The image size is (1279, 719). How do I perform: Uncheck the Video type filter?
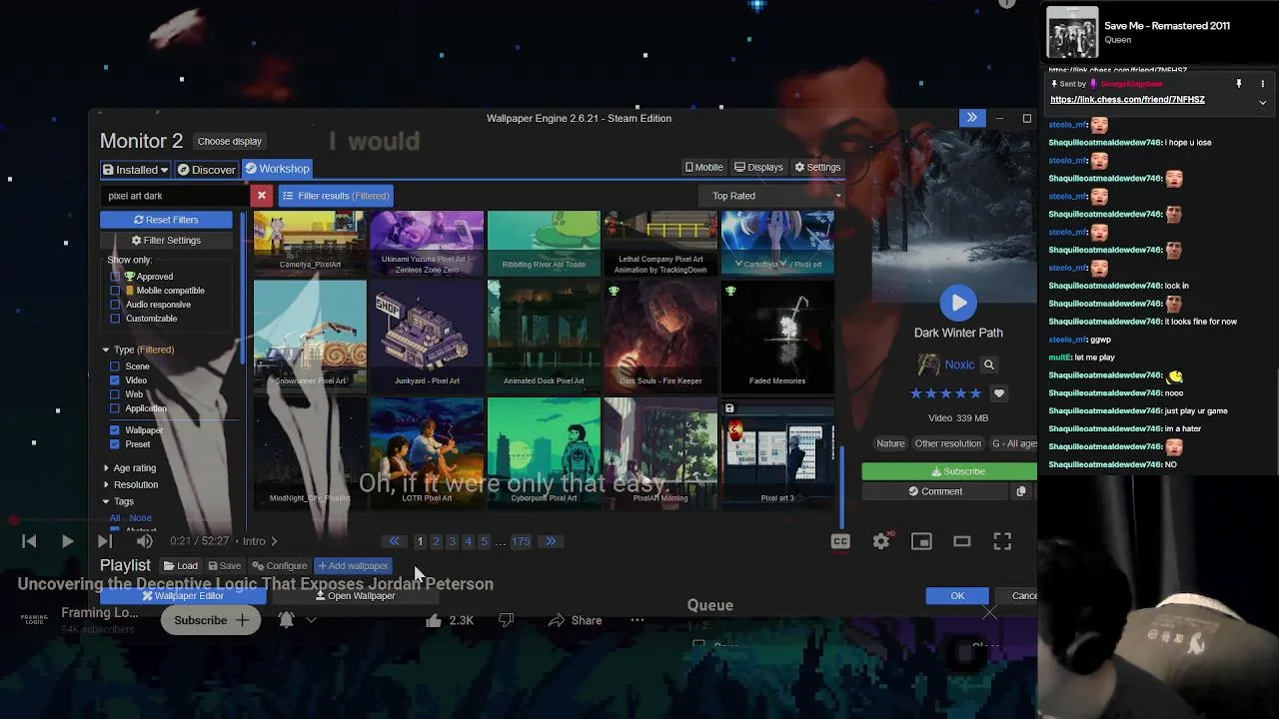click(115, 380)
